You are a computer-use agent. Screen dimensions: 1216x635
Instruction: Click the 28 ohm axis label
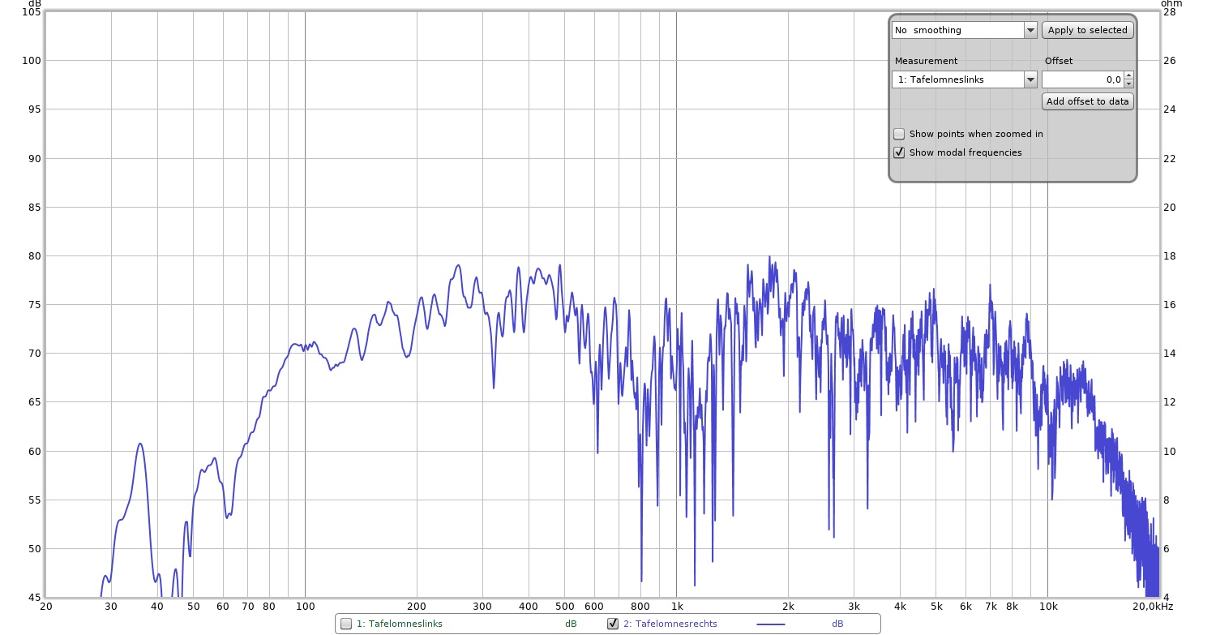(x=1169, y=12)
